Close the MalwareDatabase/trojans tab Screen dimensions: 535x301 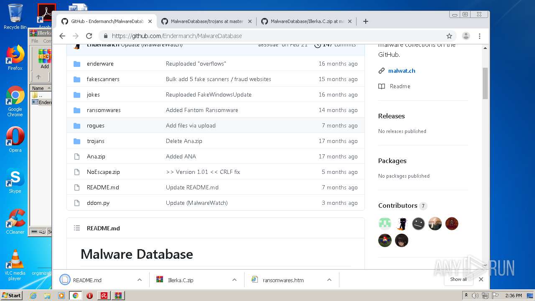pos(250,21)
